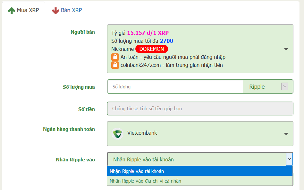Click the red down-arrow sell icon

55,11
